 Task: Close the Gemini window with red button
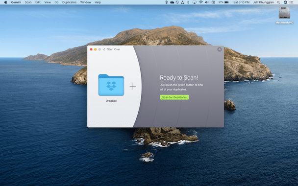(91, 49)
